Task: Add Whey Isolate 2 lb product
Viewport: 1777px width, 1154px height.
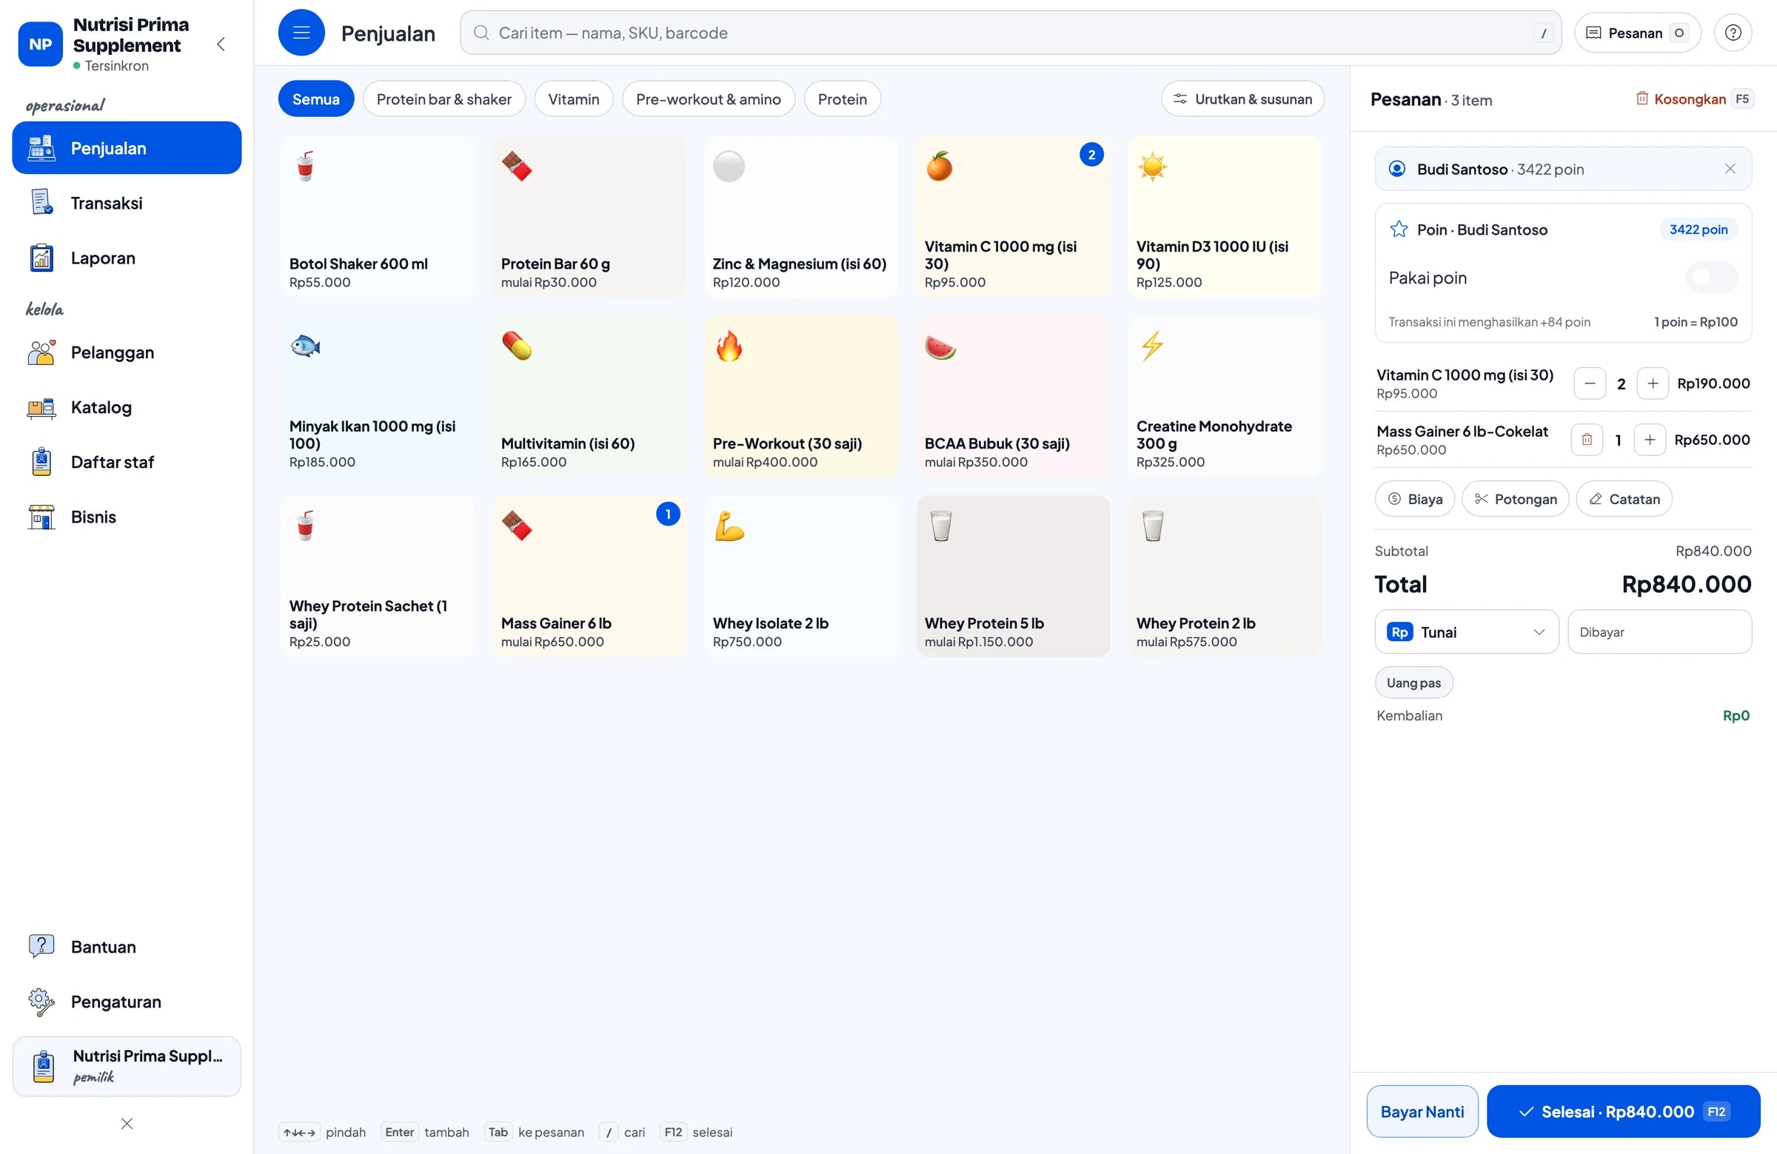Action: [x=801, y=576]
